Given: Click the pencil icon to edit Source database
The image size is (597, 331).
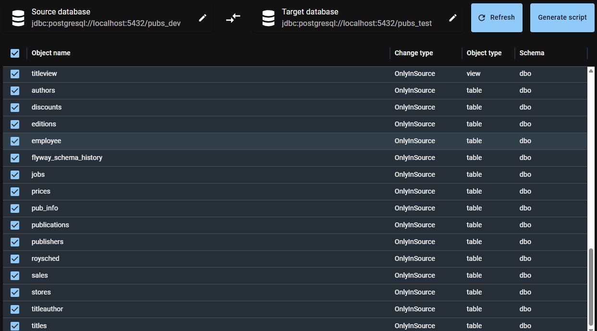Looking at the screenshot, I should click(202, 17).
